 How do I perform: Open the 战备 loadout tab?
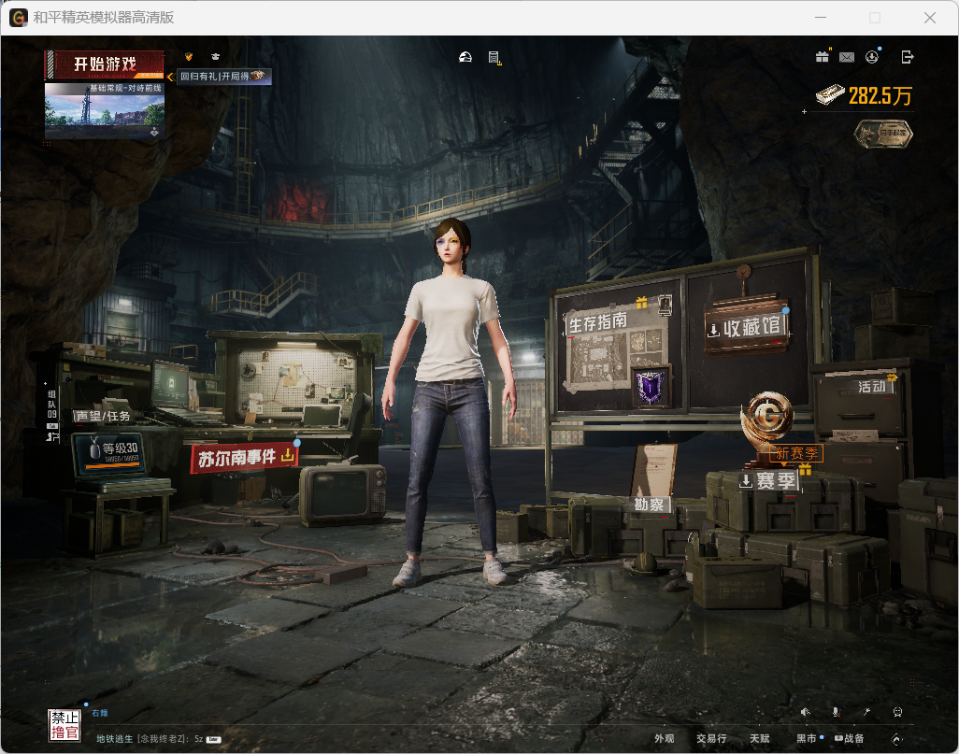(851, 739)
